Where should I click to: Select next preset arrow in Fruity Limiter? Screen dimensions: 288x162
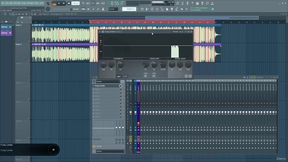click(x=182, y=32)
